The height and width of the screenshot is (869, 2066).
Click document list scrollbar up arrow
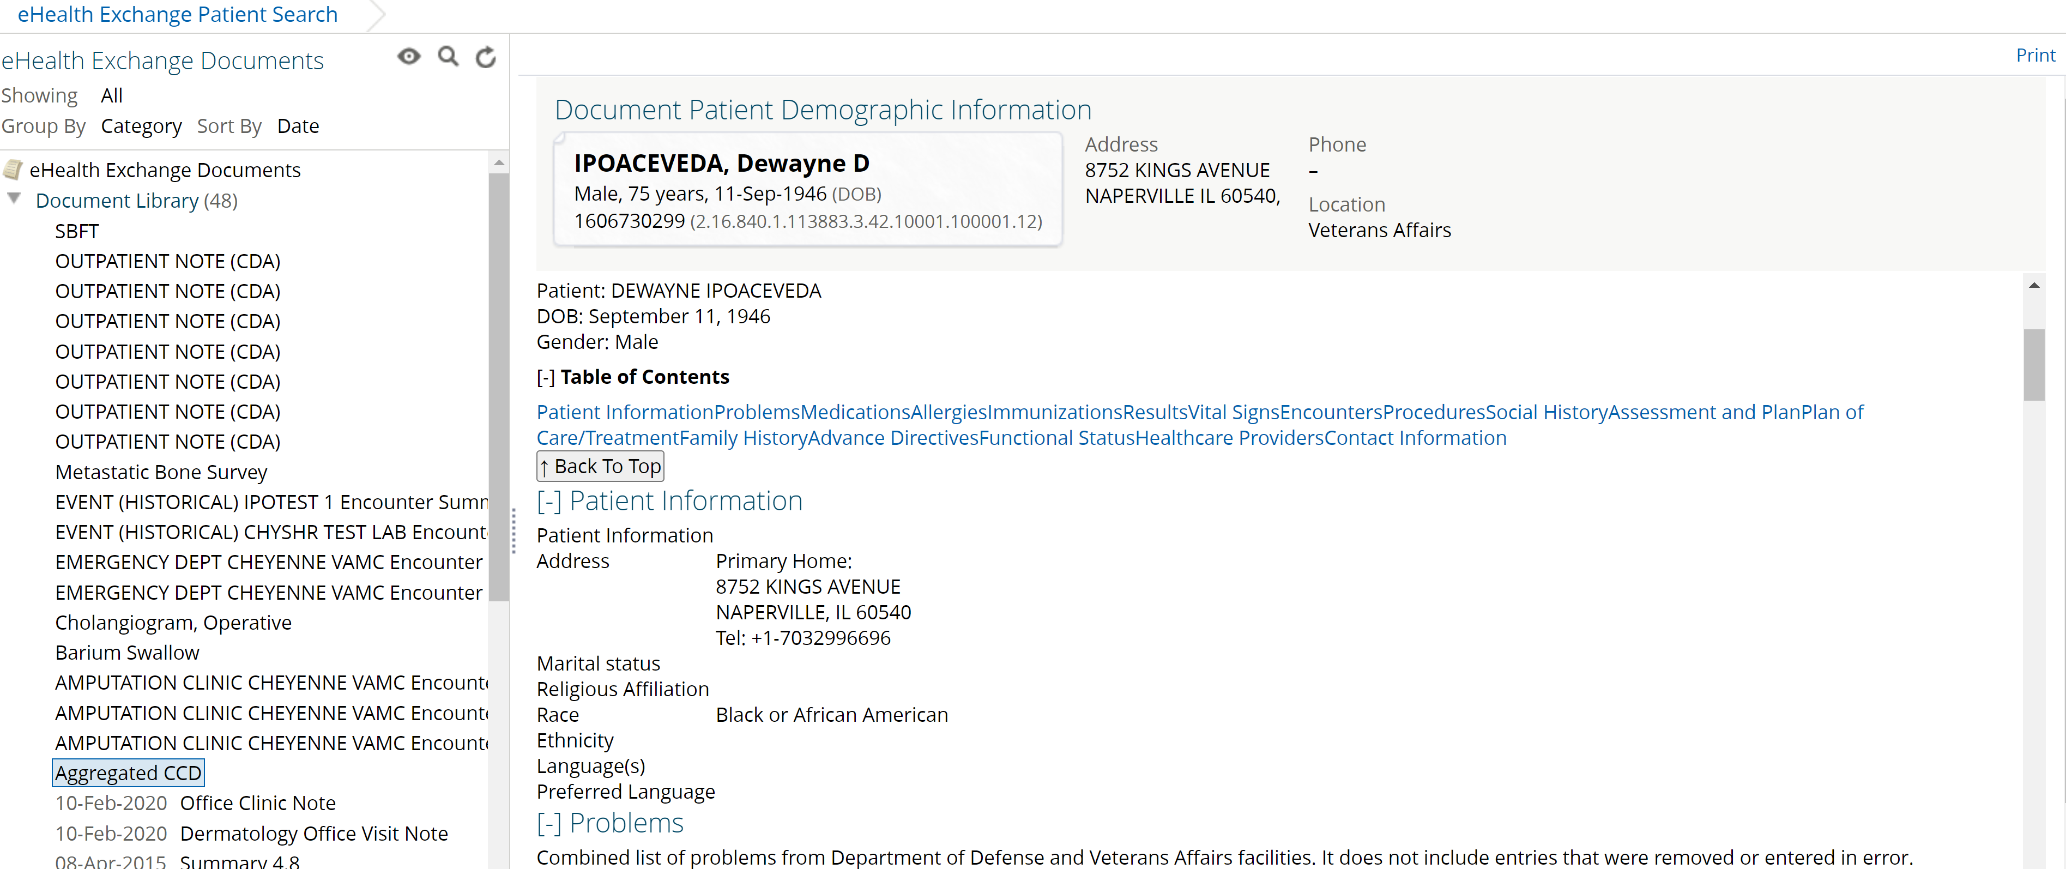click(499, 163)
